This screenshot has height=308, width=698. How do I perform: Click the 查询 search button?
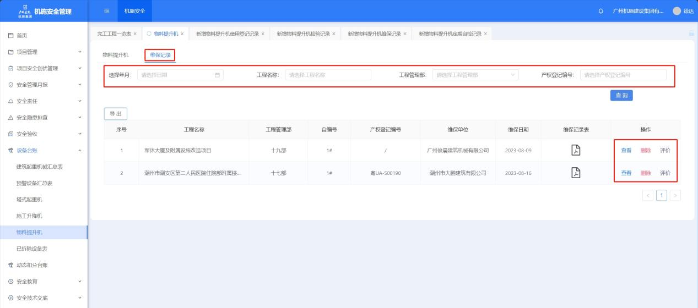[621, 95]
